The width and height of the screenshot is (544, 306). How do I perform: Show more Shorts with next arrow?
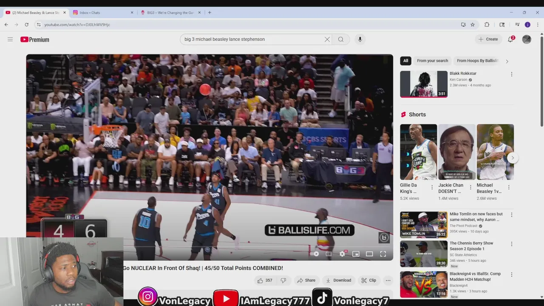(x=513, y=158)
